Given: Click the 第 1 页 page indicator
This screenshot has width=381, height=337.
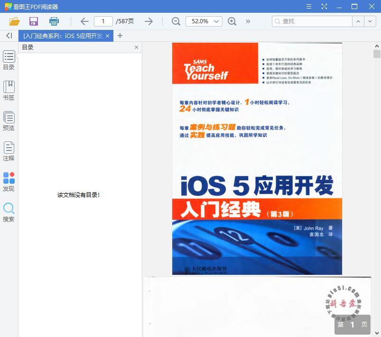Looking at the screenshot, I should 353,325.
